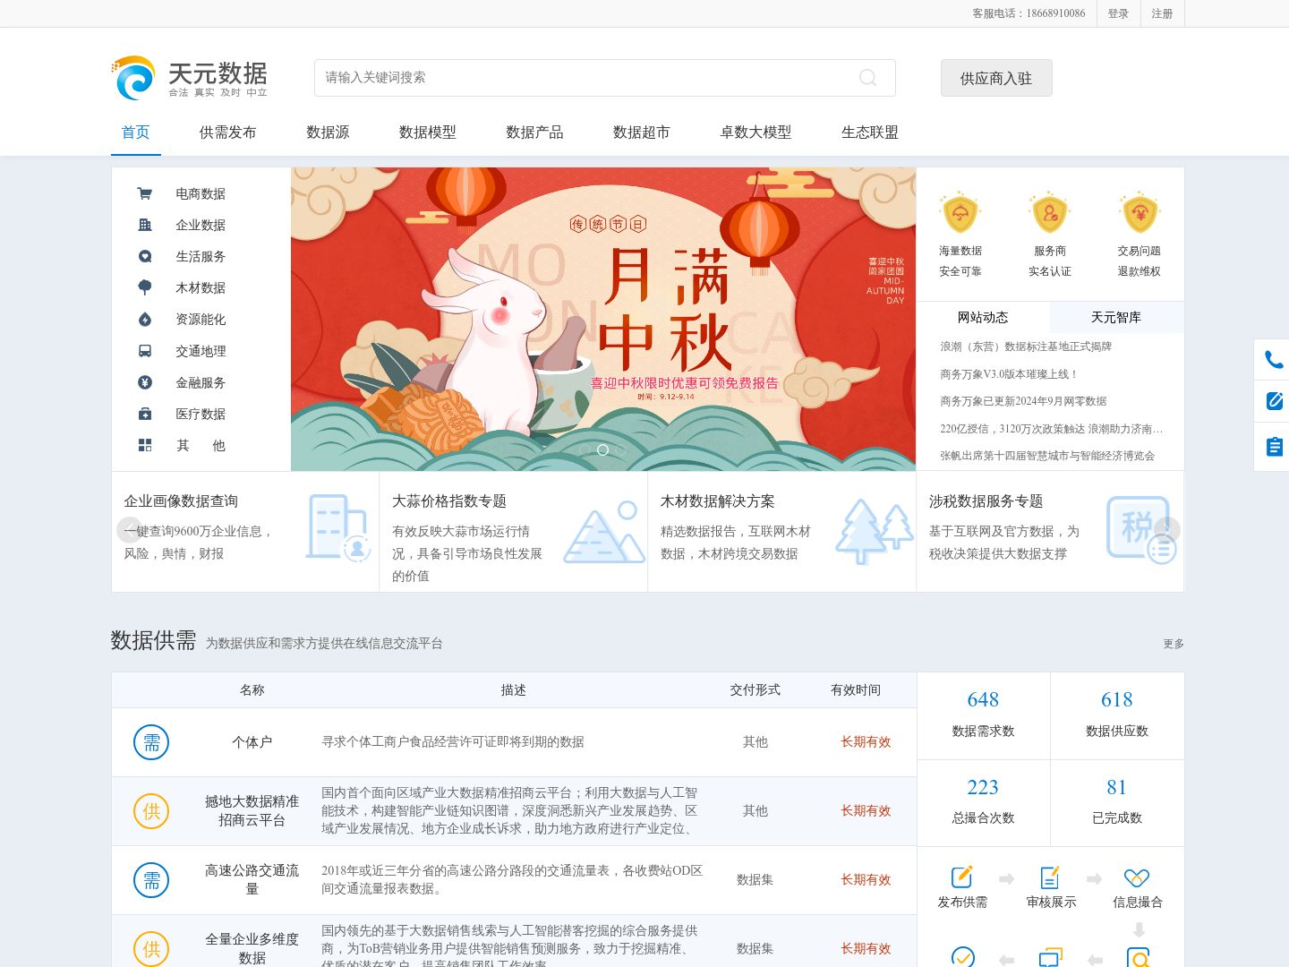Click the 信息撮合 heart icon
1289x967 pixels.
[x=1137, y=877]
